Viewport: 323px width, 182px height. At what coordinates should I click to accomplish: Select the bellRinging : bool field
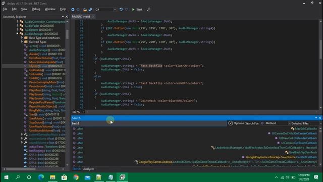[x=47, y=151]
